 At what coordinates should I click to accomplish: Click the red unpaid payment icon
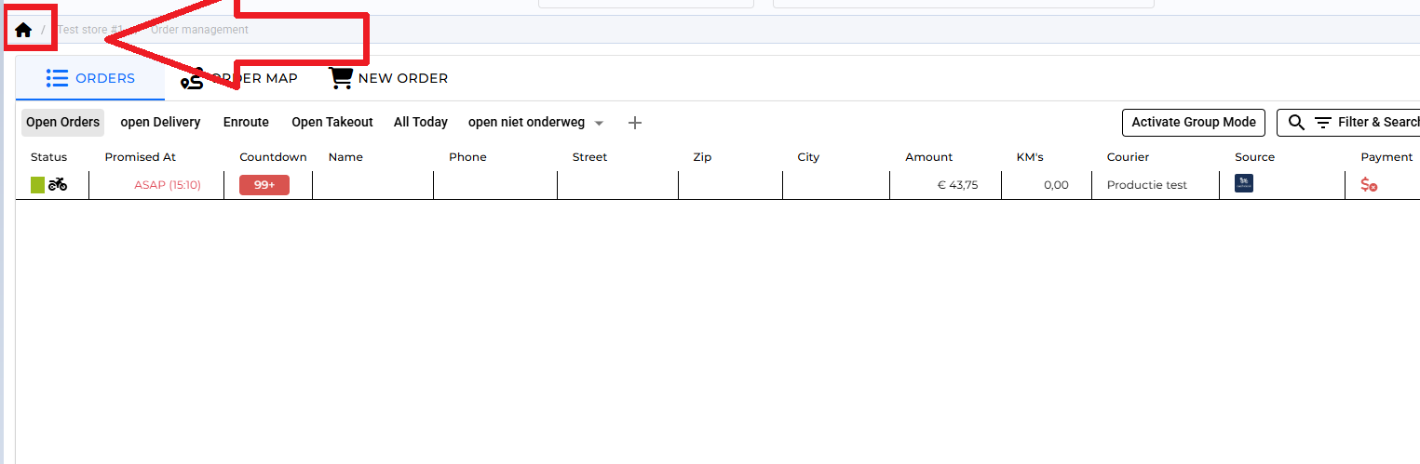point(1369,185)
